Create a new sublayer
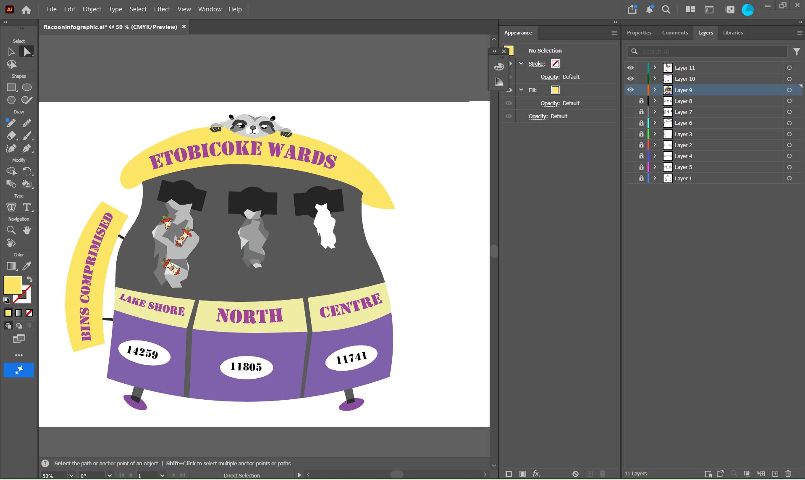The width and height of the screenshot is (805, 480). pos(761,474)
